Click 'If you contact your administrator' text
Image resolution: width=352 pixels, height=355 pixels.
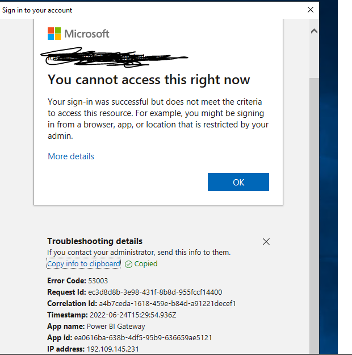(x=139, y=252)
